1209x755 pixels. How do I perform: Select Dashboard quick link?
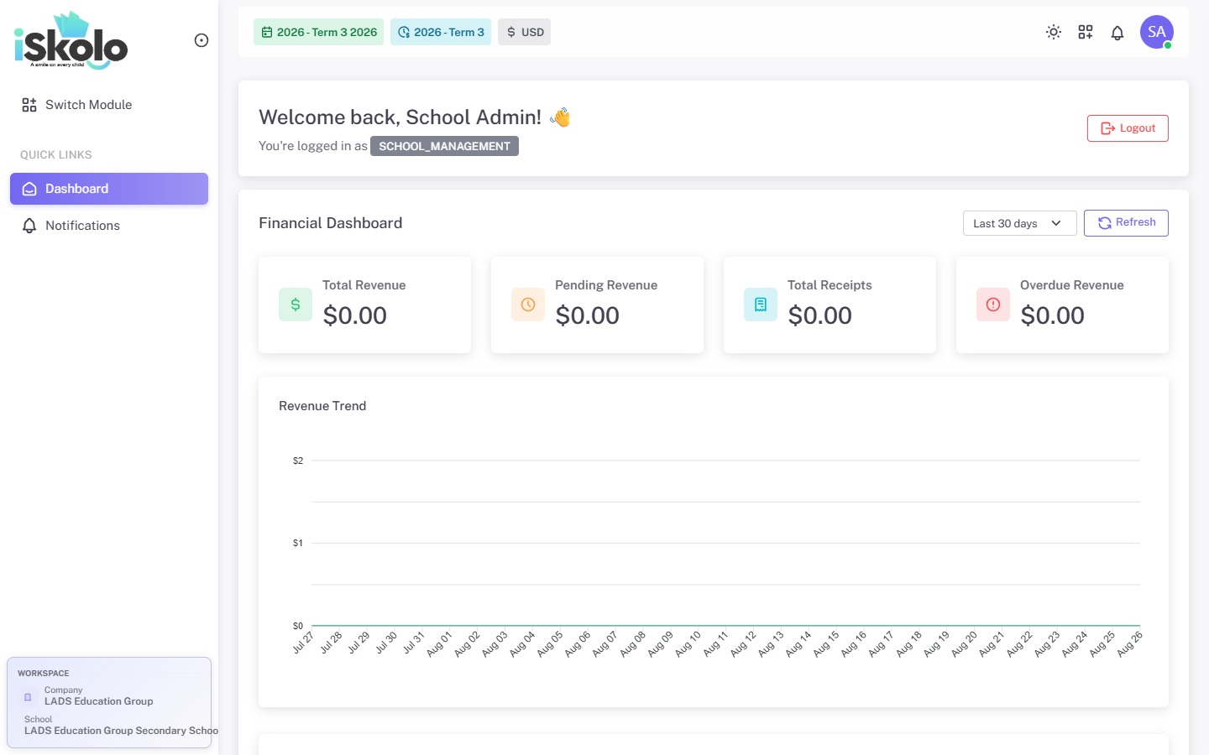109,189
